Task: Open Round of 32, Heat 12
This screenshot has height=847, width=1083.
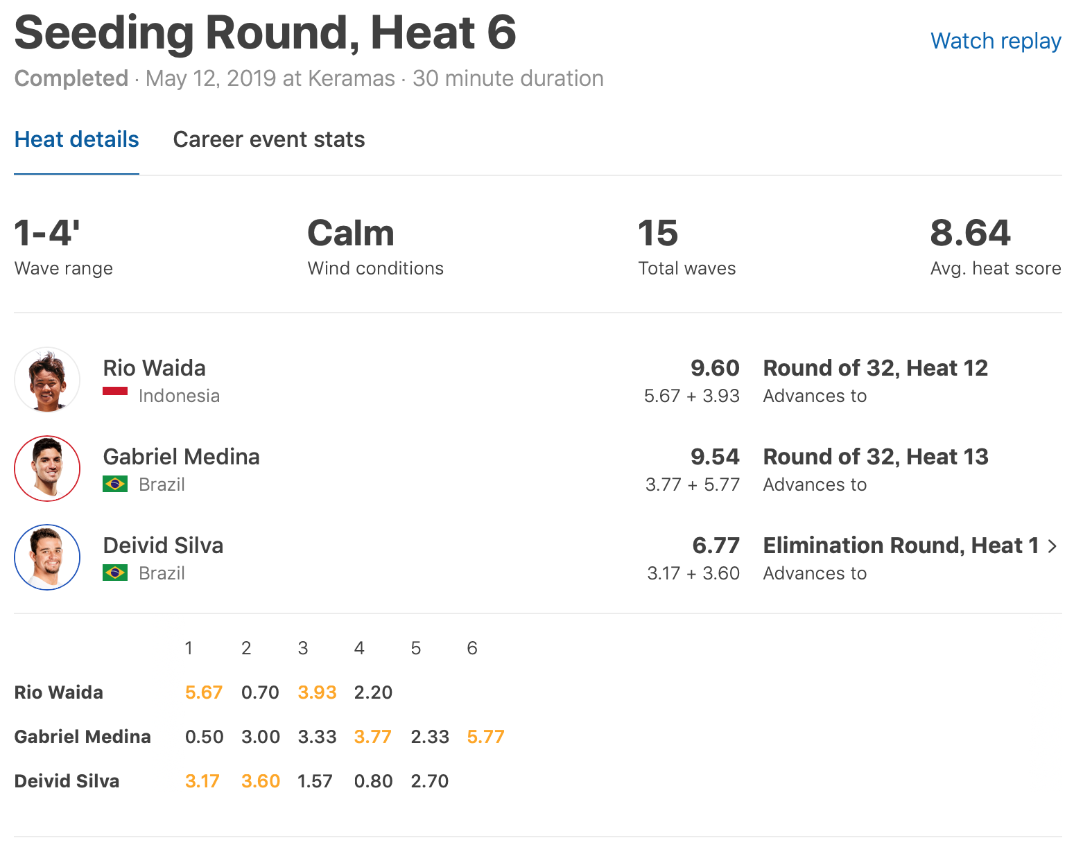Action: pos(875,368)
